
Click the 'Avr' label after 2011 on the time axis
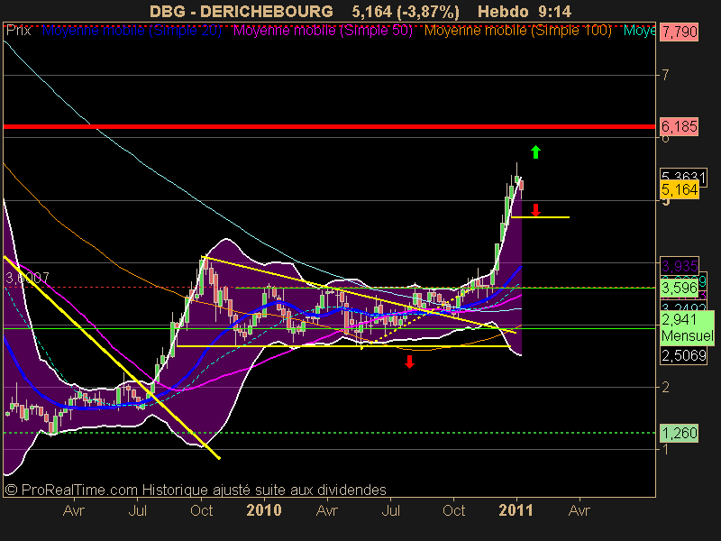[x=579, y=510]
